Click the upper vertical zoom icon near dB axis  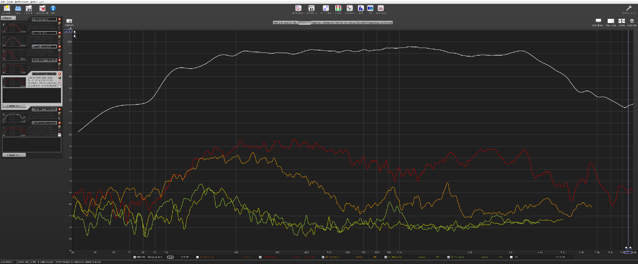pos(75,33)
